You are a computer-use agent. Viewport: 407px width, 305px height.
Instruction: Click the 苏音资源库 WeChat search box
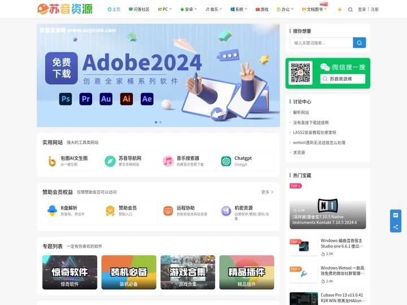click(343, 79)
